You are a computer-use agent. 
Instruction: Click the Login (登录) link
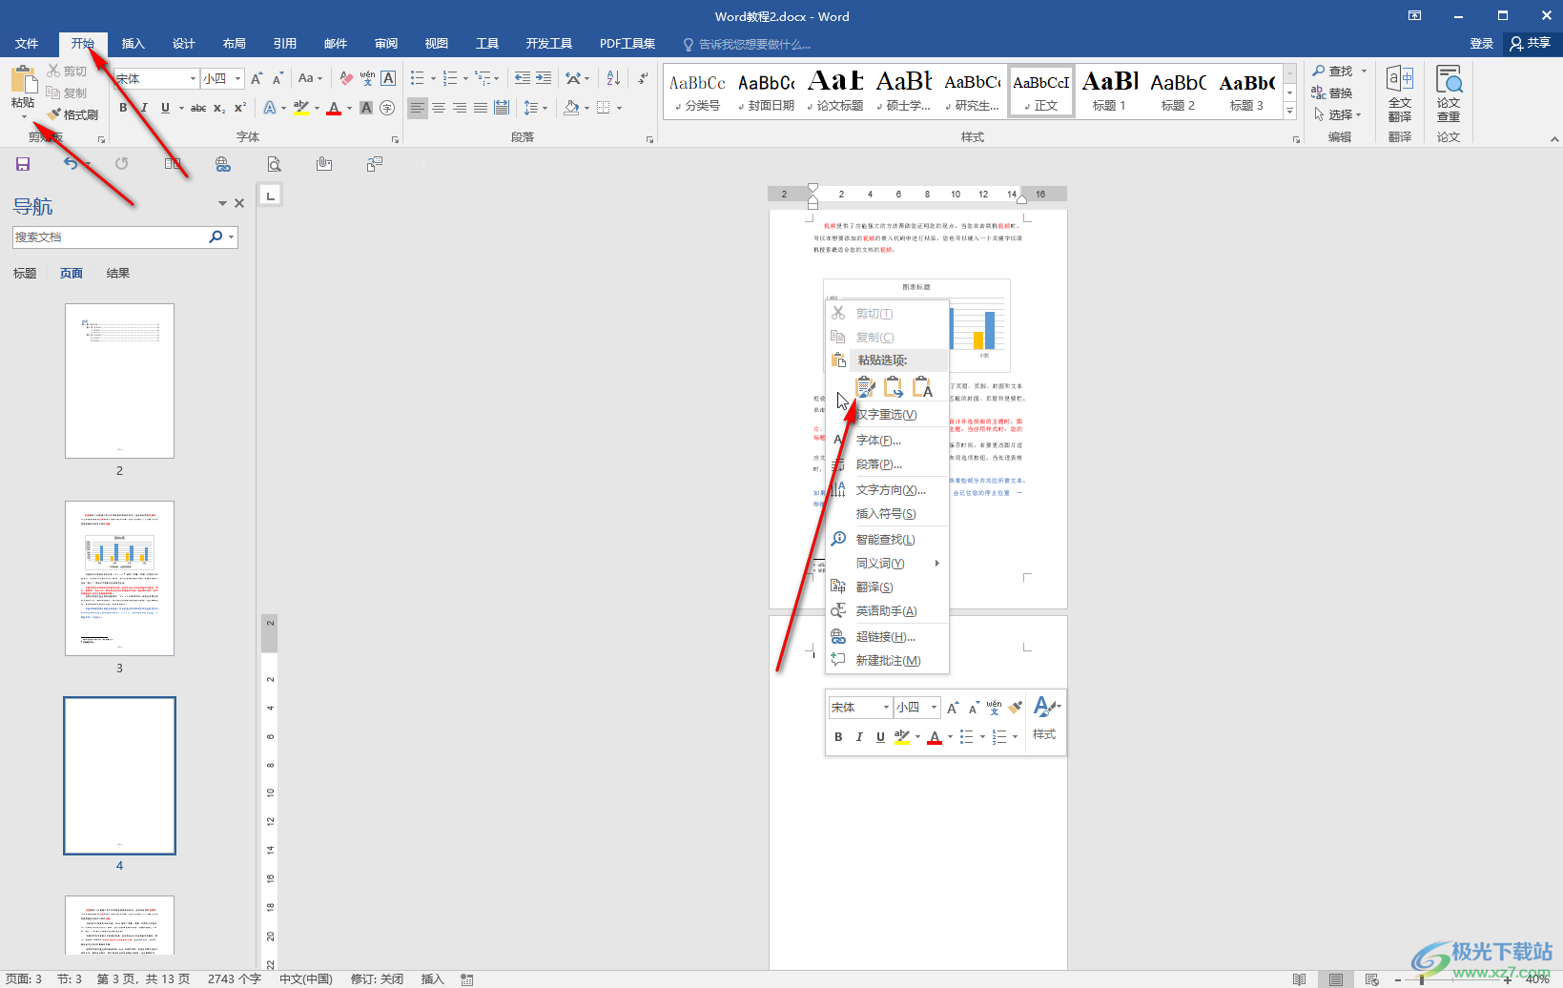1482,43
